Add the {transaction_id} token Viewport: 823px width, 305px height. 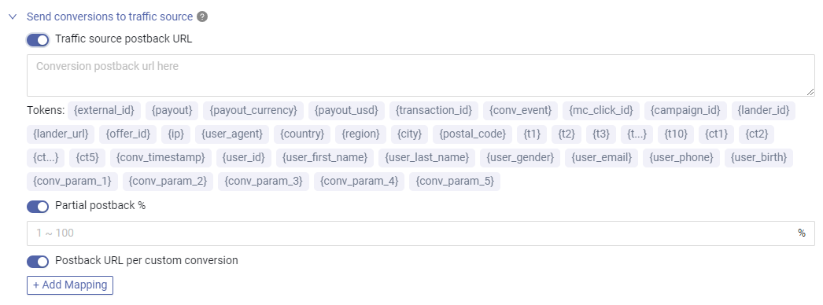point(434,111)
